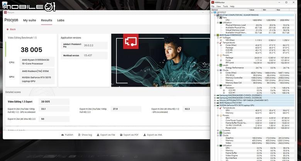Click the Adobe Premiere Pro version 26.0.2.2

tap(89, 45)
